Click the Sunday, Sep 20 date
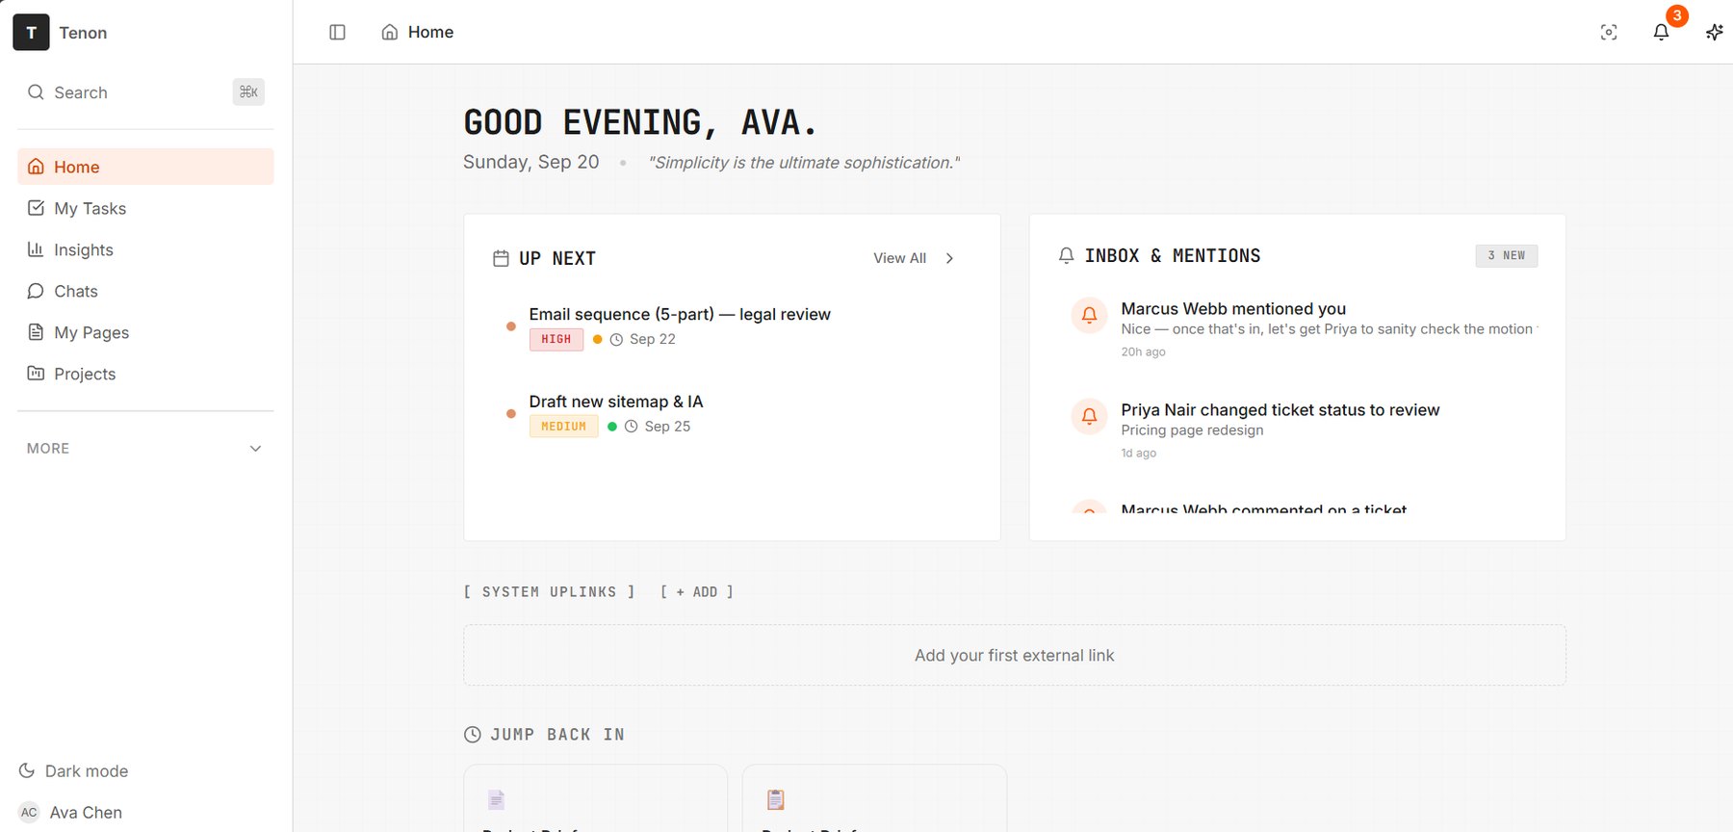1733x832 pixels. click(530, 162)
